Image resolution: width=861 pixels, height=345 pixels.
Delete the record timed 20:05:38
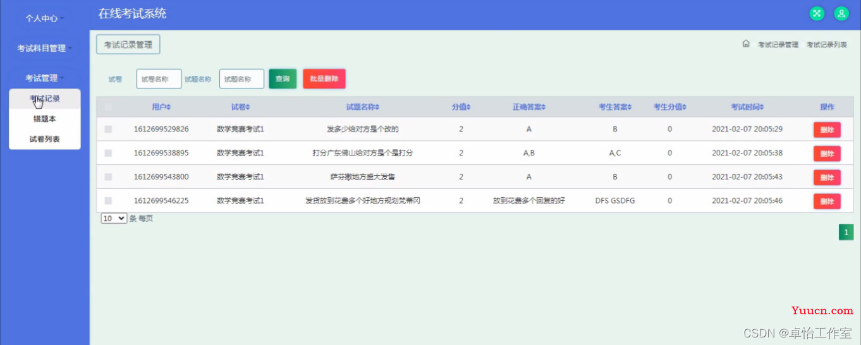pos(827,154)
